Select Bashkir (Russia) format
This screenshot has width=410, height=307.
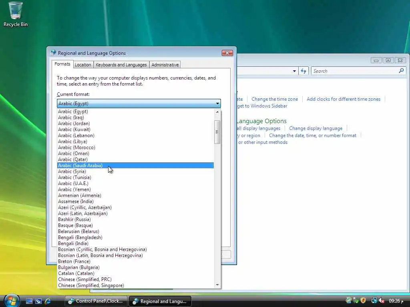135,219
